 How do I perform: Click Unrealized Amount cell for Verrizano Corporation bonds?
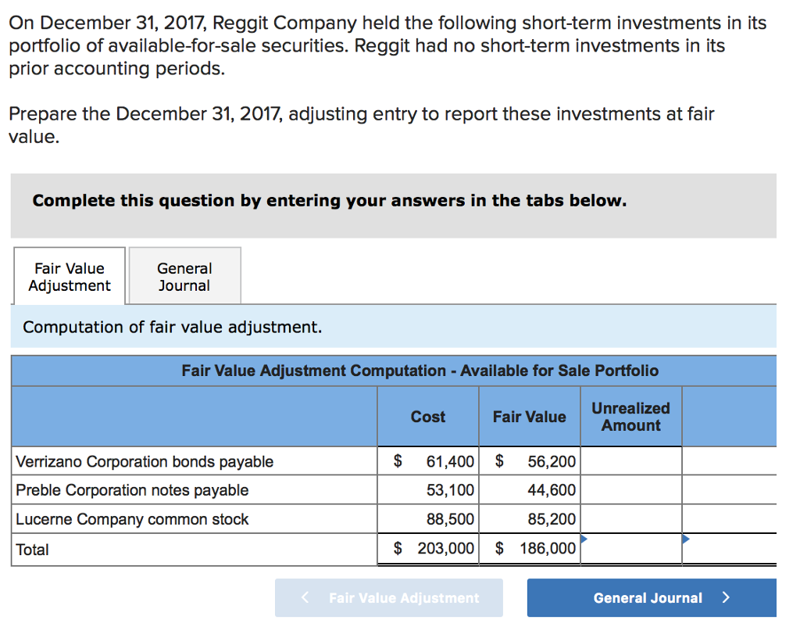[630, 461]
